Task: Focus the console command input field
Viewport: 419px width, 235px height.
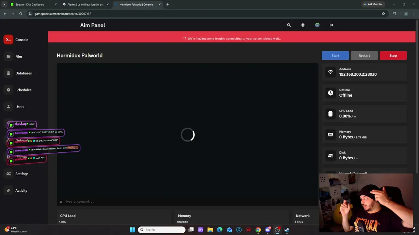Action: 188,202
